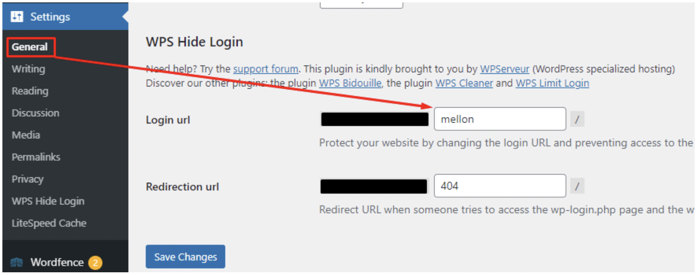Open Discussion settings
Screen dimensions: 698x275
click(35, 113)
